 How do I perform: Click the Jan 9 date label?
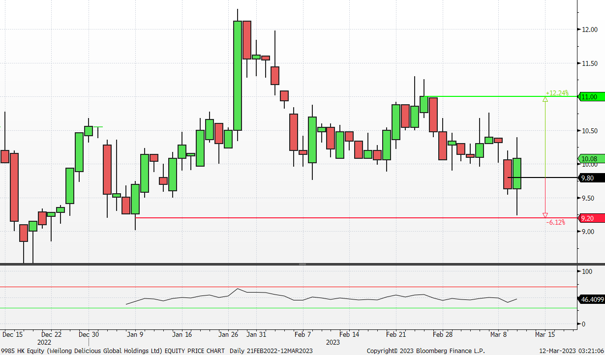coord(135,334)
